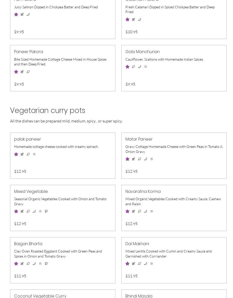Screen dimensions: 233x298
Task: Click the chili pepper icon on the salmon pakora card
Action: tap(28, 14)
